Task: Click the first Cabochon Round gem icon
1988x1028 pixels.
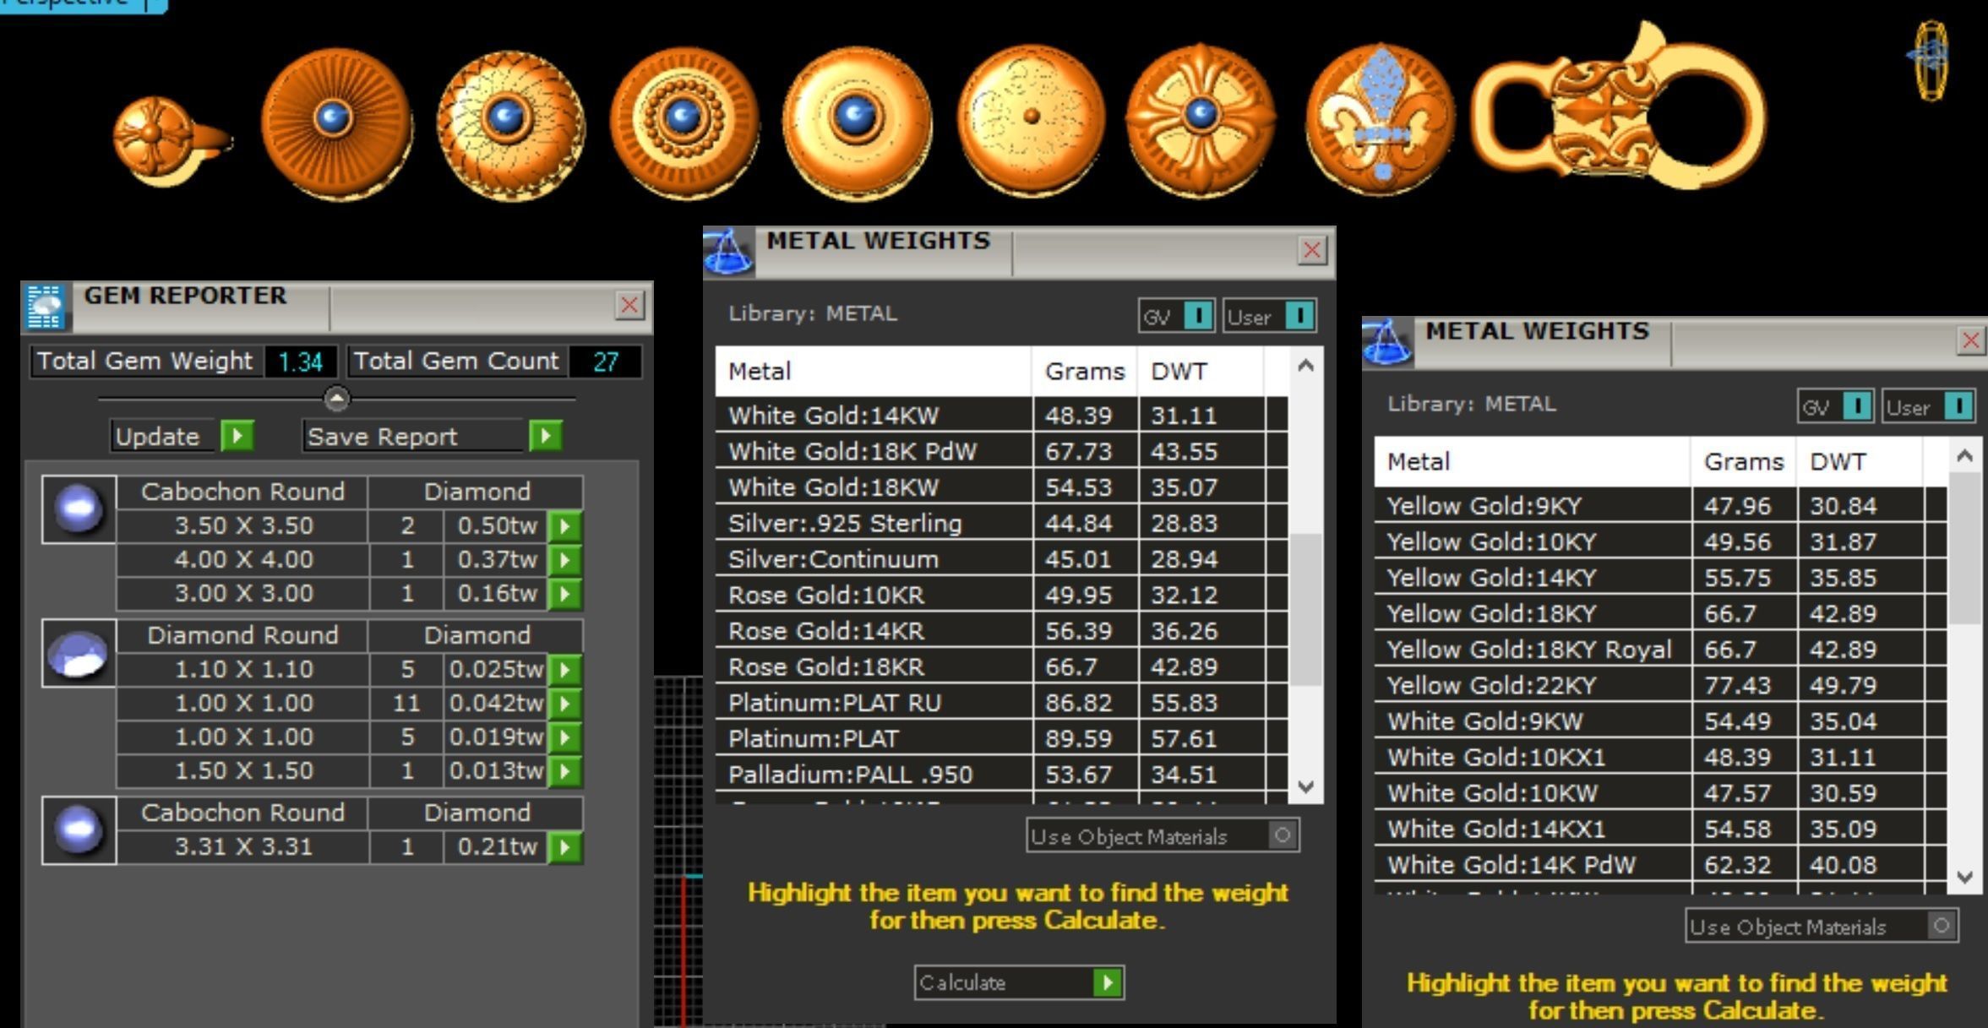Action: (x=79, y=509)
